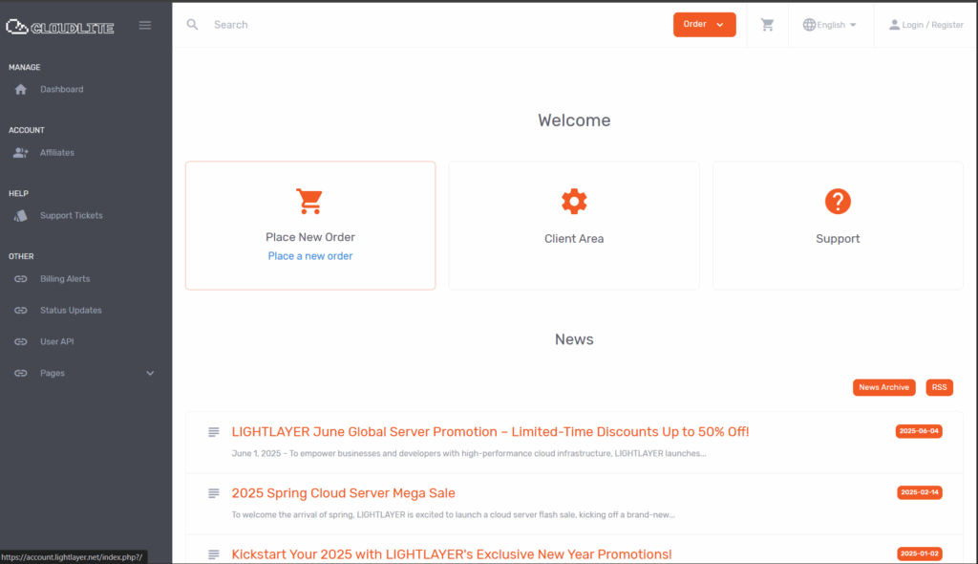
Task: Open the Kickstart Your 2025 promotions article
Action: (452, 554)
